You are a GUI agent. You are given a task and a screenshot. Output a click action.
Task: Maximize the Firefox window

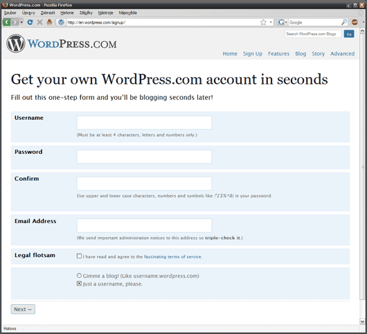(355, 5)
